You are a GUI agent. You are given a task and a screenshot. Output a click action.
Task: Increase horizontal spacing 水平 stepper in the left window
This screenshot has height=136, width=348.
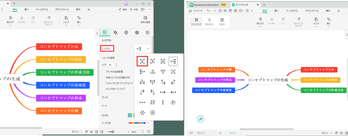[x=116, y=64]
